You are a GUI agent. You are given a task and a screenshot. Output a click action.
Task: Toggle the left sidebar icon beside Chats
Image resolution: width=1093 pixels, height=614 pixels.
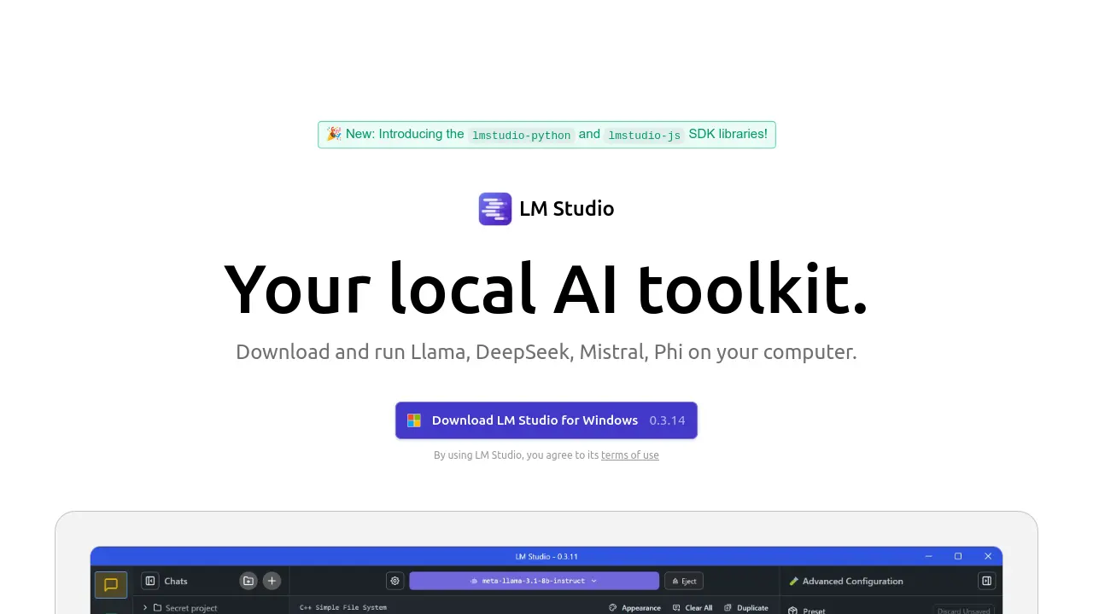click(150, 581)
